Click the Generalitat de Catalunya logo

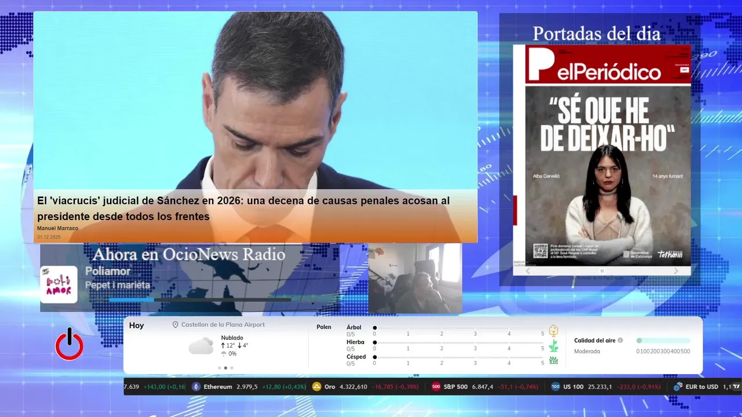[x=636, y=254]
